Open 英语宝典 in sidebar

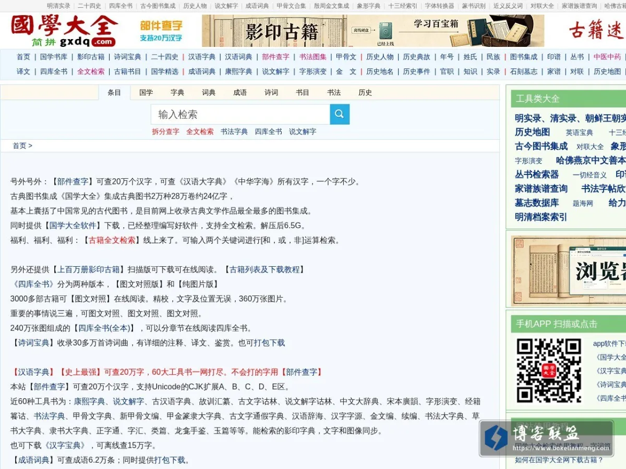580,133
